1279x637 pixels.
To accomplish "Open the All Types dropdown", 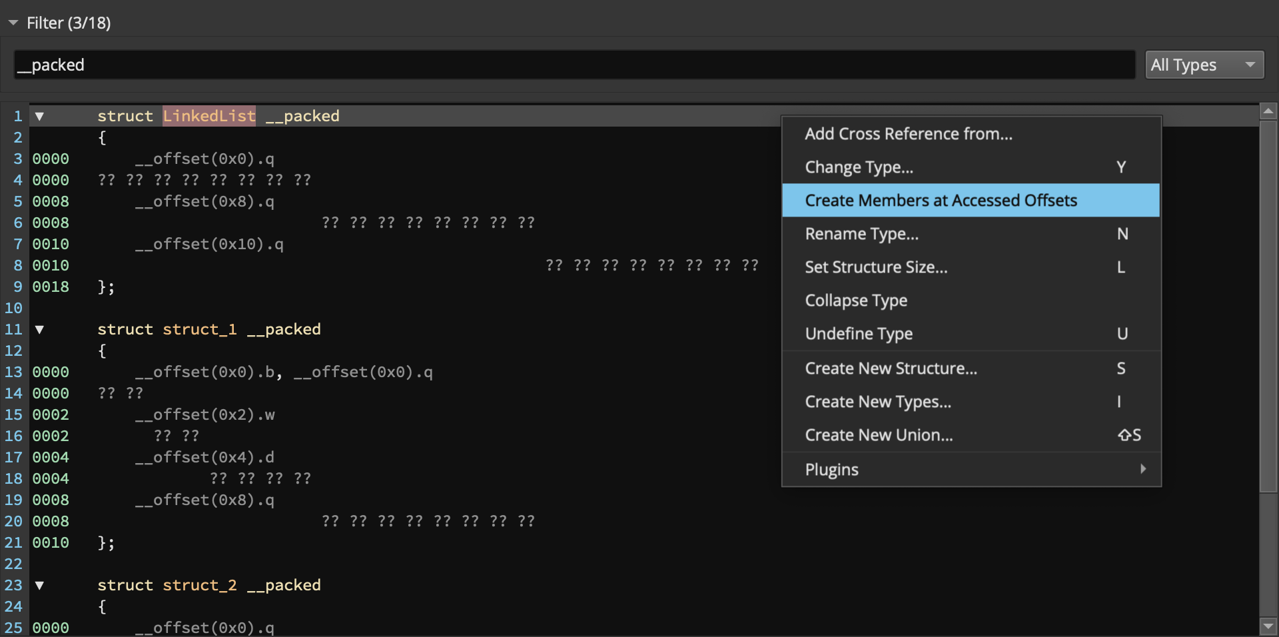I will coord(1204,65).
